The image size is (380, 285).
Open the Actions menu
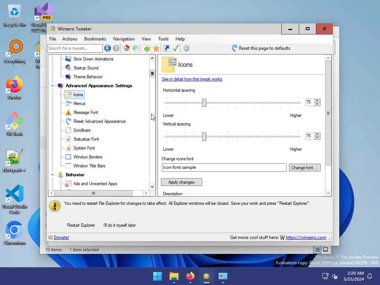[x=70, y=39]
